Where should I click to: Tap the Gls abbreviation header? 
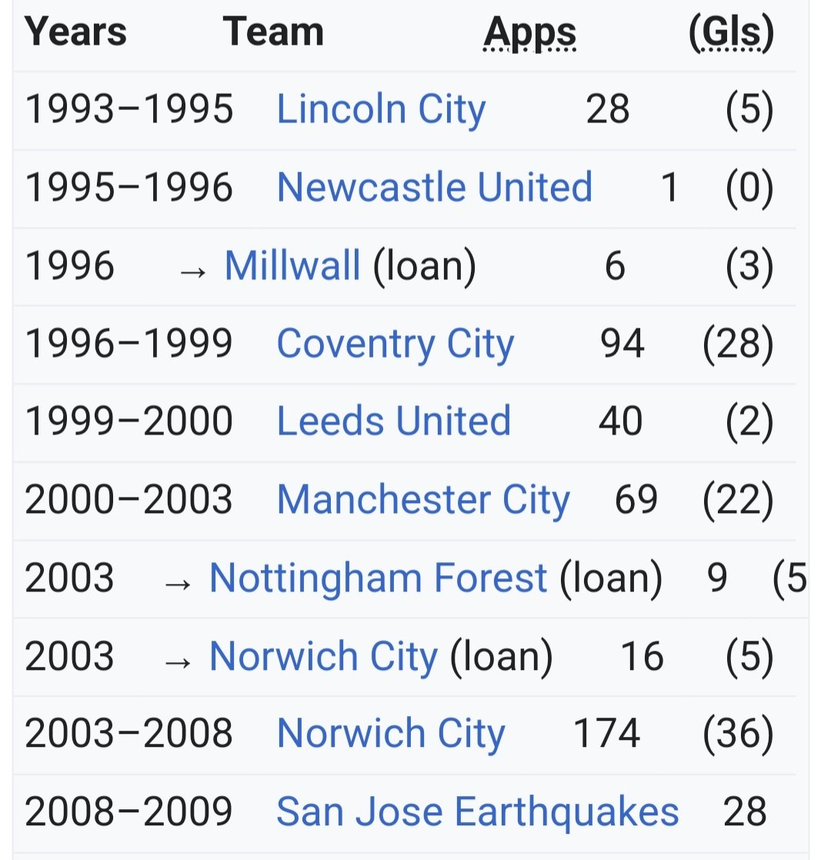click(731, 33)
